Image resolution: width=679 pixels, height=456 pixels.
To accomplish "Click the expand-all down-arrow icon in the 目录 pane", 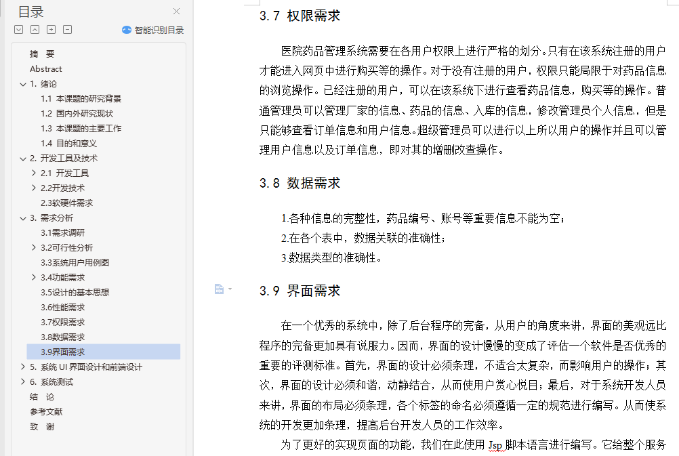I will point(18,29).
